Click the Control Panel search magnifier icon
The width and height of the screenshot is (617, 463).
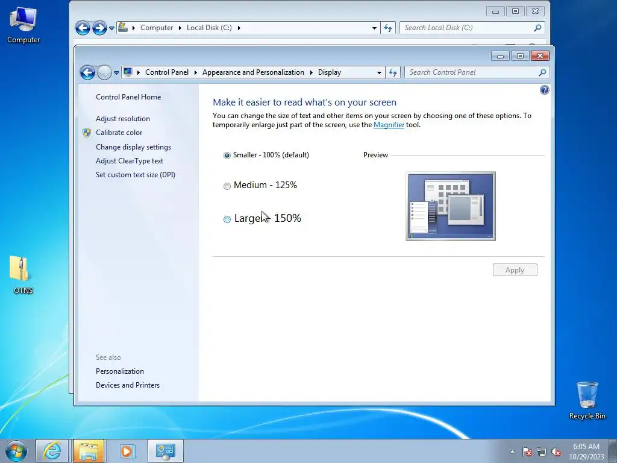coord(543,72)
